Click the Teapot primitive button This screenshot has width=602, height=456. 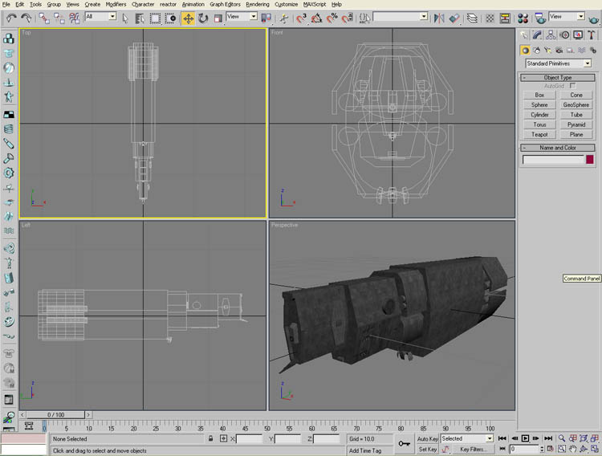tap(539, 134)
